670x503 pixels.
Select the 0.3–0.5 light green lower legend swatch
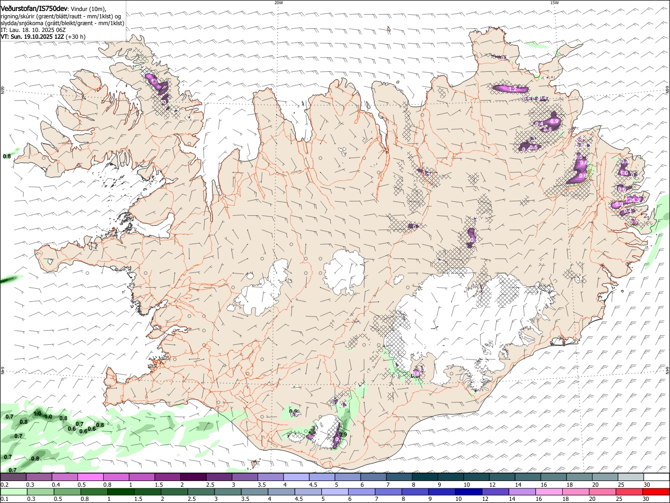40,492
